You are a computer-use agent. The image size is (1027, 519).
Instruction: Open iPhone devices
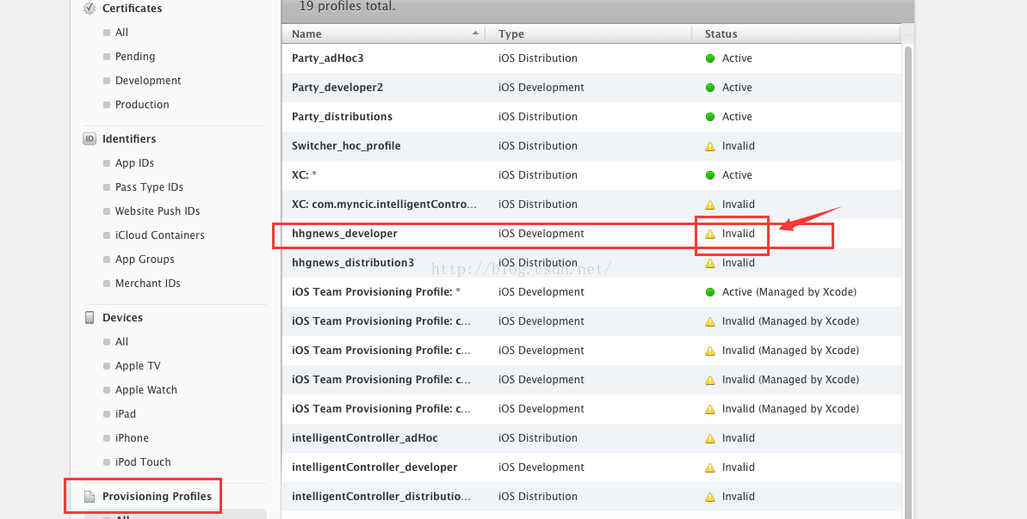132,438
